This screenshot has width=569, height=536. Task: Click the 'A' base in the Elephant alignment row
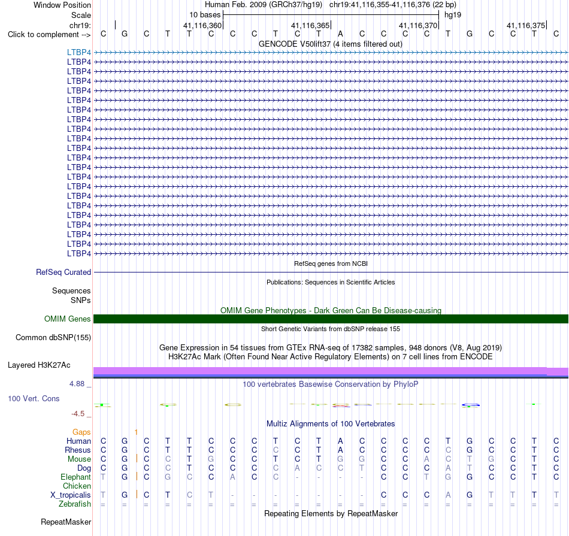pyautogui.click(x=232, y=477)
